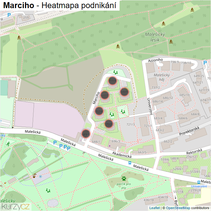The width and height of the screenshot is (211, 211).
Task: Click building number 737/2
Action: point(156,88)
